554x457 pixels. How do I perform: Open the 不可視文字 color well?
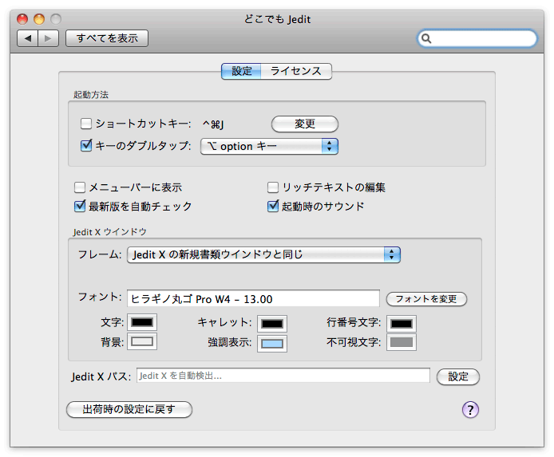pyautogui.click(x=402, y=342)
